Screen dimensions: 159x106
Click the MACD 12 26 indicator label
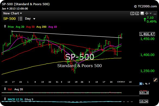point(15,99)
